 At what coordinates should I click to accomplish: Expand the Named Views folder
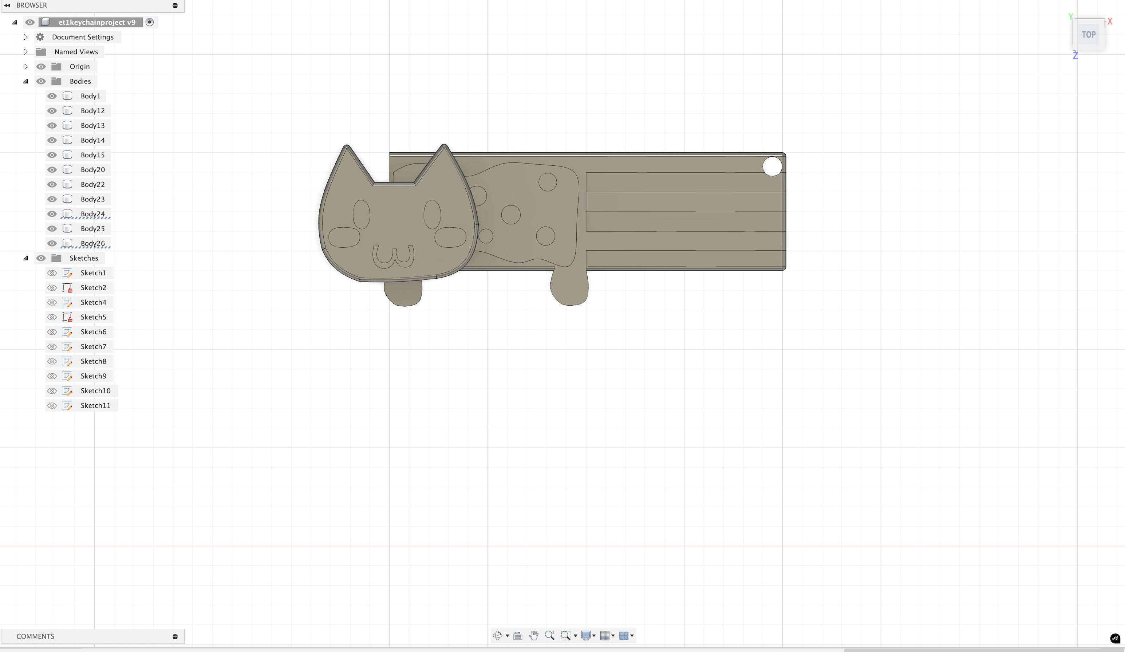click(25, 52)
